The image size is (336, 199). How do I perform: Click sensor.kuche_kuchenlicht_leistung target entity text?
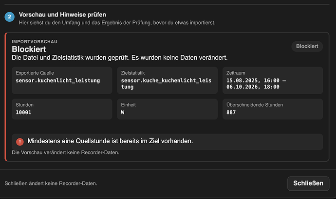click(166, 83)
